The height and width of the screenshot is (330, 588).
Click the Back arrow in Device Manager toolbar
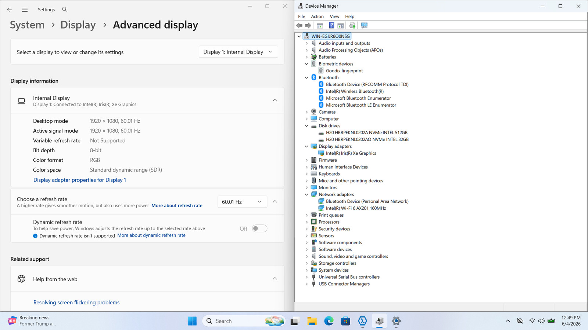pos(299,25)
